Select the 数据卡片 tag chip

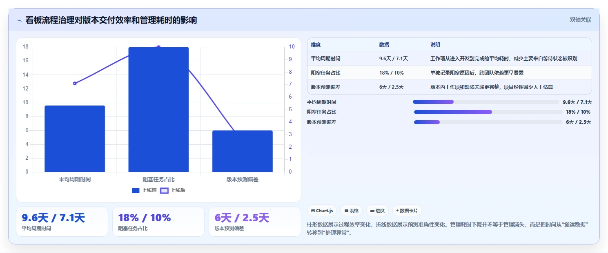click(x=407, y=211)
